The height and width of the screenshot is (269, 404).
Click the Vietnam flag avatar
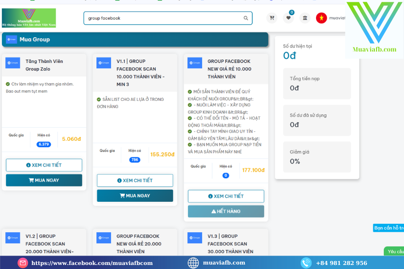pos(321,18)
